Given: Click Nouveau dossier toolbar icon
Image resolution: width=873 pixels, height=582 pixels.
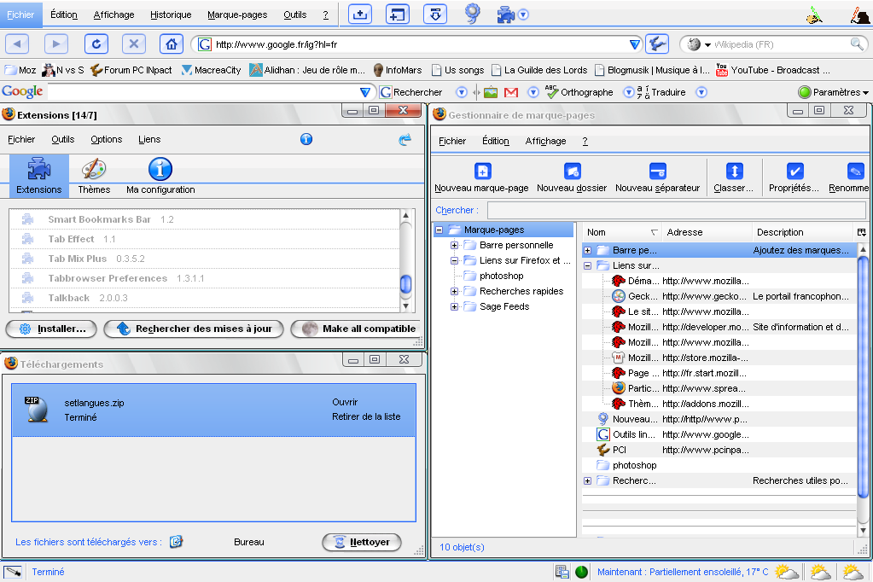Looking at the screenshot, I should tap(572, 172).
